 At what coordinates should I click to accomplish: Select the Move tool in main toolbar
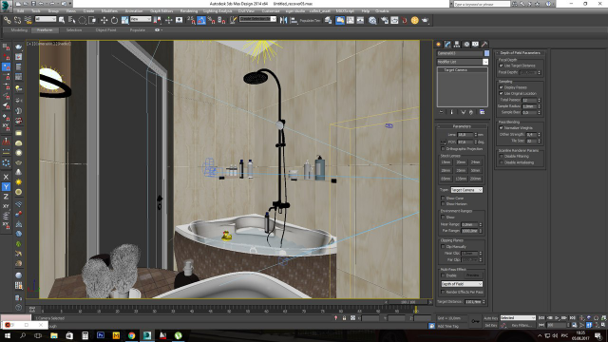pos(104,20)
